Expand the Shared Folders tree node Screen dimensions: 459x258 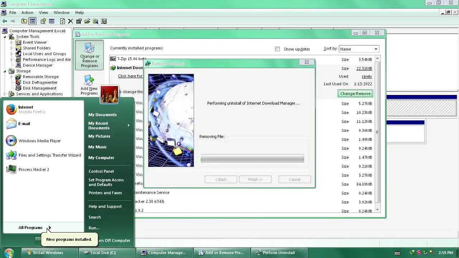11,48
